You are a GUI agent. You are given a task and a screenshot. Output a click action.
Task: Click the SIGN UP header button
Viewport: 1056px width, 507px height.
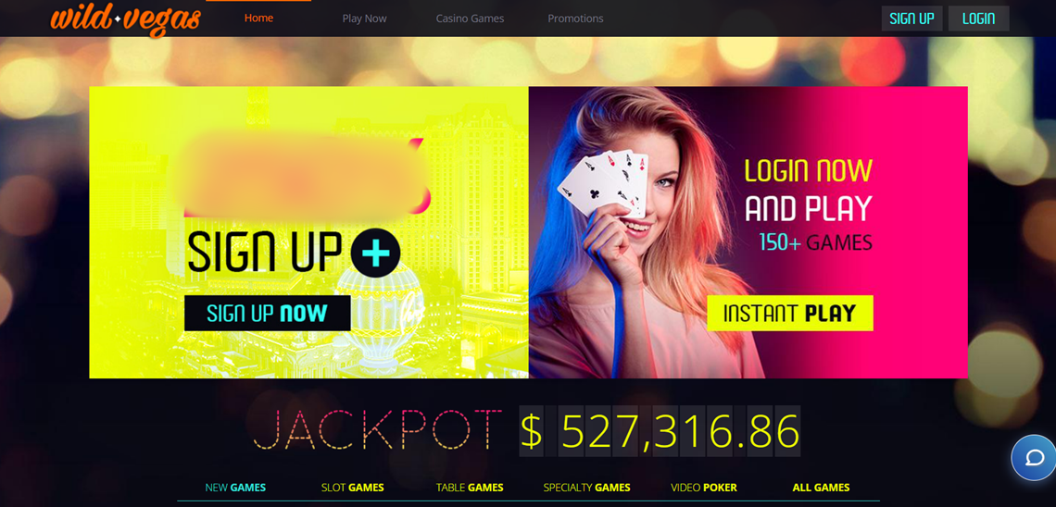coord(911,19)
